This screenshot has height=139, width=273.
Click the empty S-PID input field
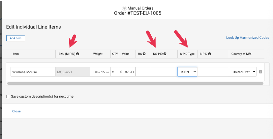[x=213, y=72]
